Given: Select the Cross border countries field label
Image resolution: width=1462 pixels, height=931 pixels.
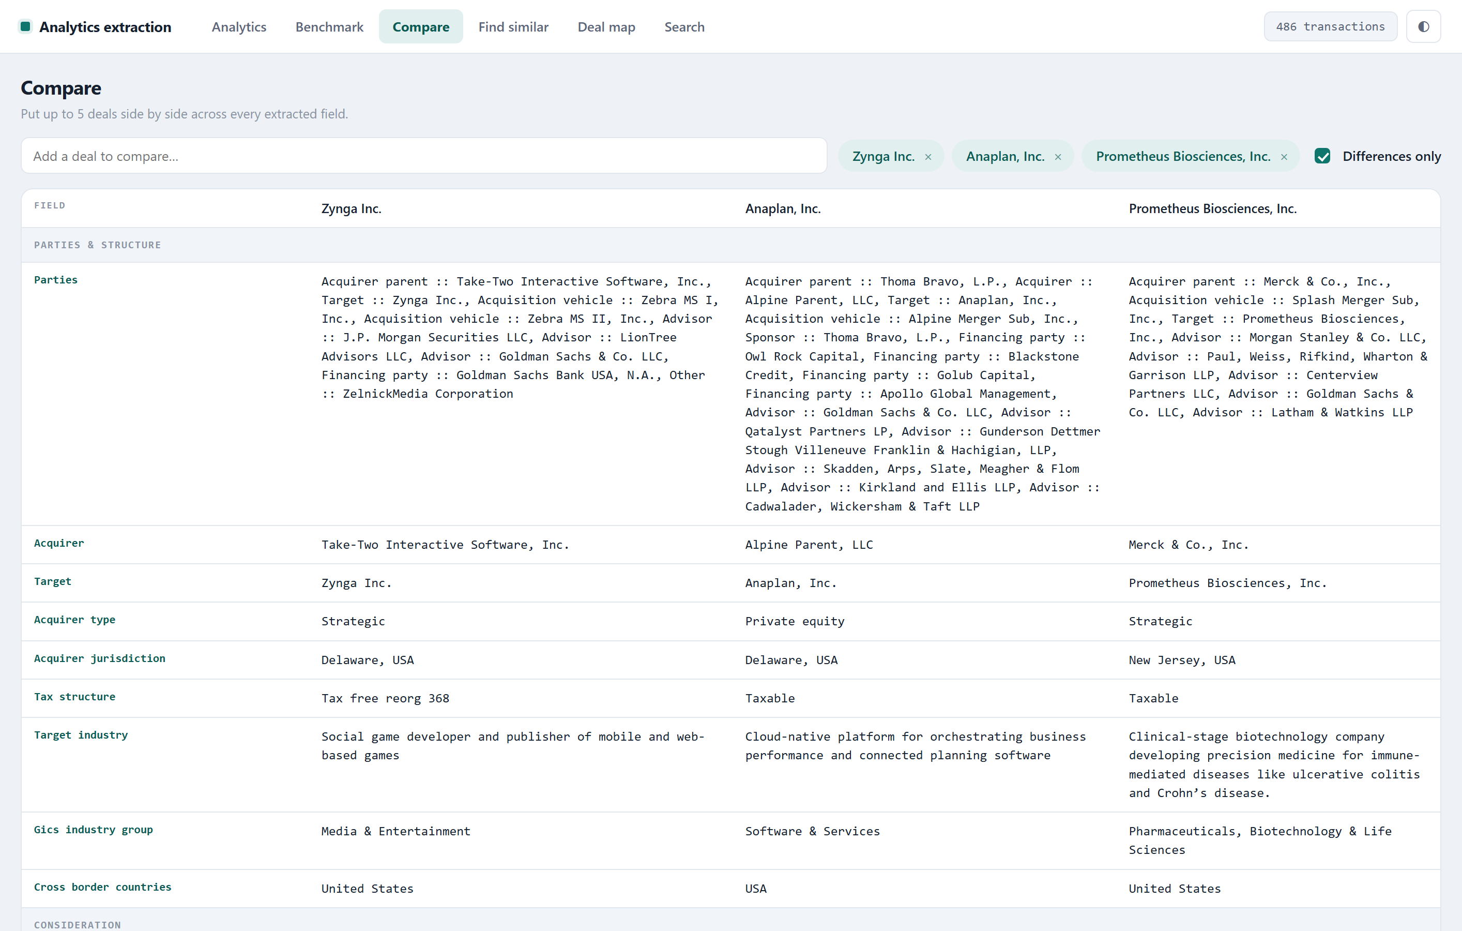Looking at the screenshot, I should pyautogui.click(x=102, y=887).
